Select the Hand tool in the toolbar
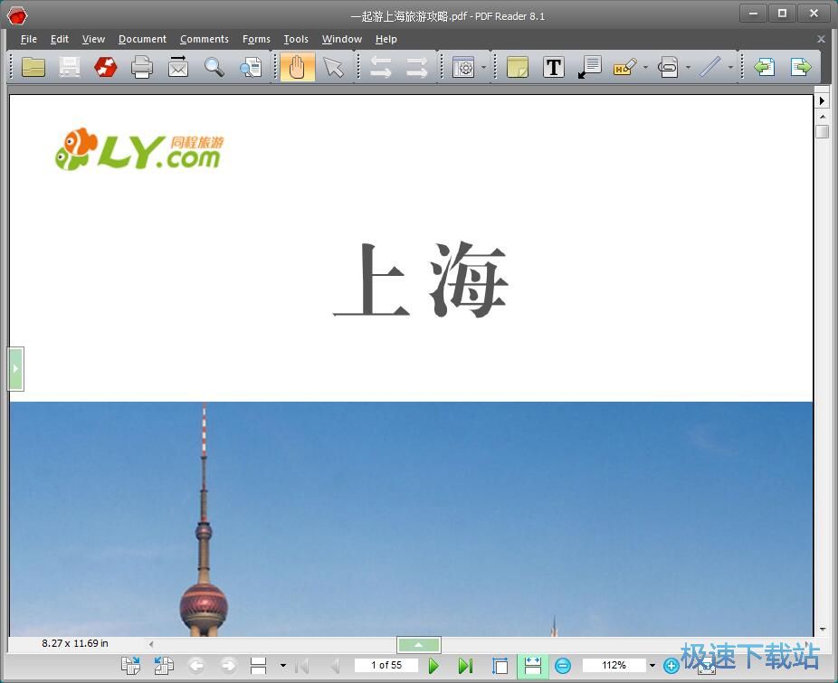 [x=297, y=67]
